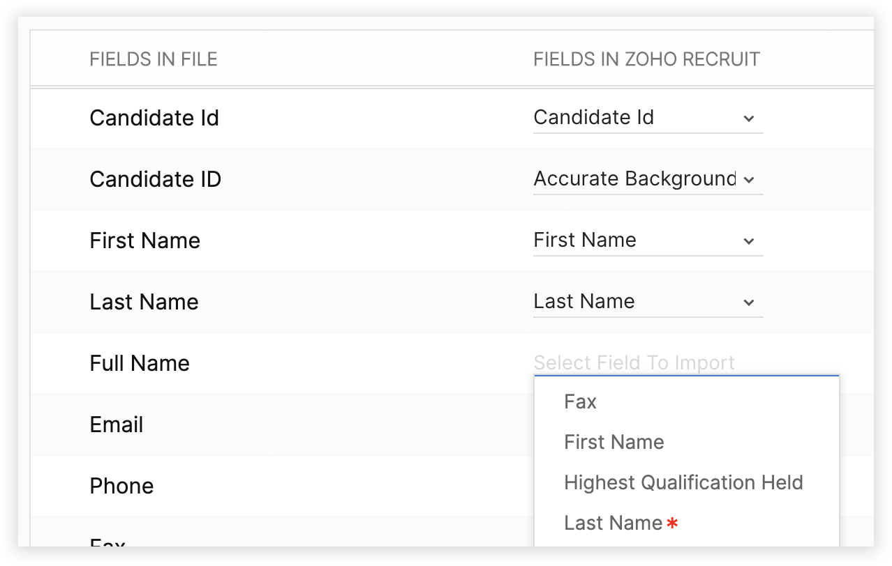Click the chevron next to Accurate Background

pyautogui.click(x=748, y=180)
